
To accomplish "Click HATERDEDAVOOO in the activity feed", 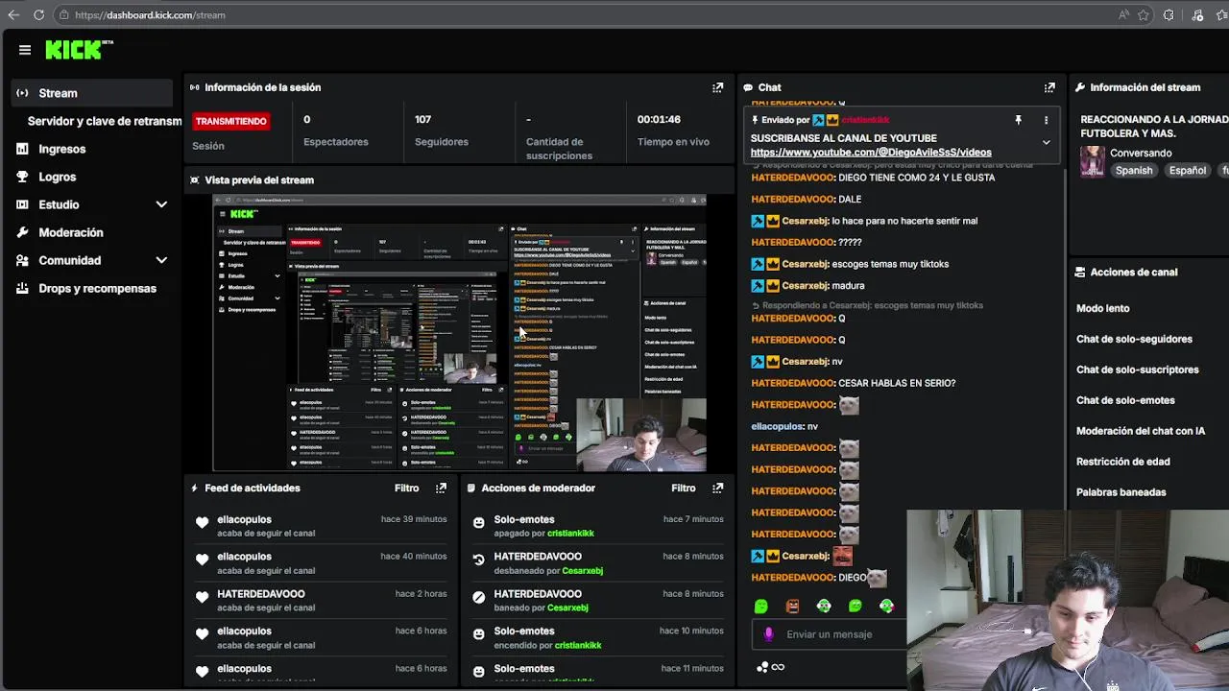I will click(260, 594).
